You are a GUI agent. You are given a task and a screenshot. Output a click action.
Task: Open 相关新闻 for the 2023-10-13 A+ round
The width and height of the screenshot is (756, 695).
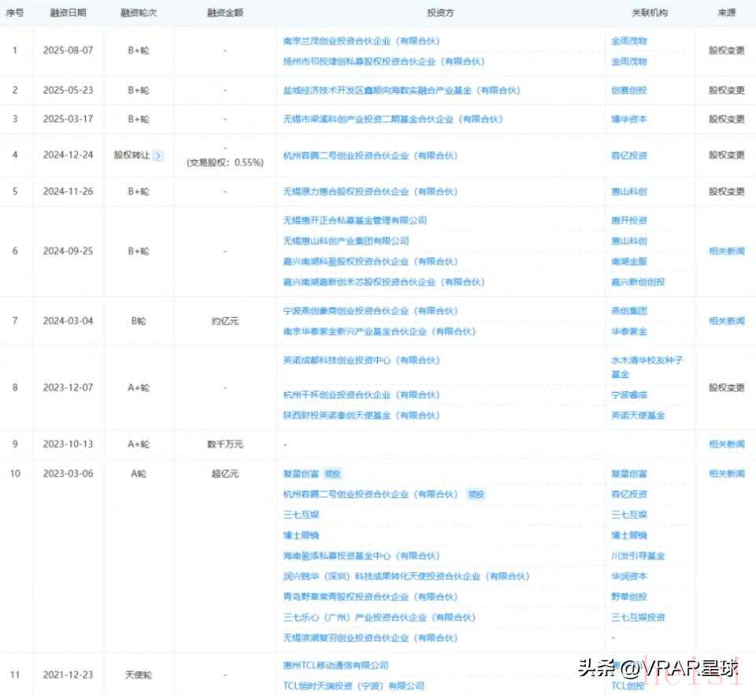tap(726, 444)
